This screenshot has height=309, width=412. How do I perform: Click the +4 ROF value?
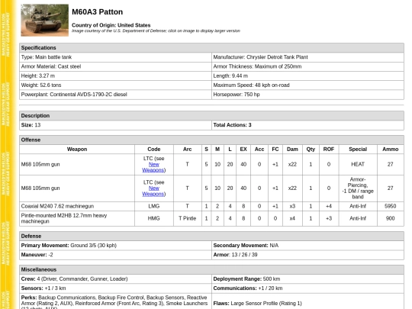coord(329,206)
